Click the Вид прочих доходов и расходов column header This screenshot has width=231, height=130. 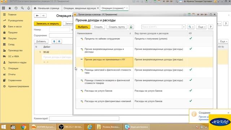[160, 34]
